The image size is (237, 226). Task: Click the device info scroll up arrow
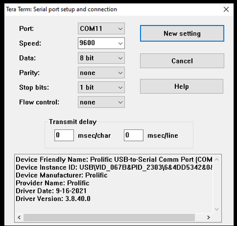coord(217,160)
